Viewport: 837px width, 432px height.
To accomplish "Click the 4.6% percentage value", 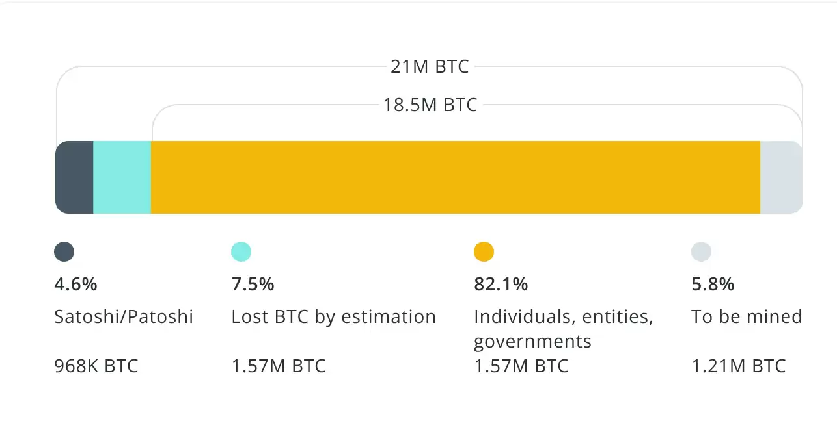I will [x=75, y=284].
